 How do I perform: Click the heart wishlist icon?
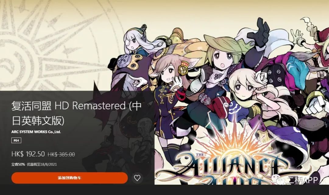(137, 178)
